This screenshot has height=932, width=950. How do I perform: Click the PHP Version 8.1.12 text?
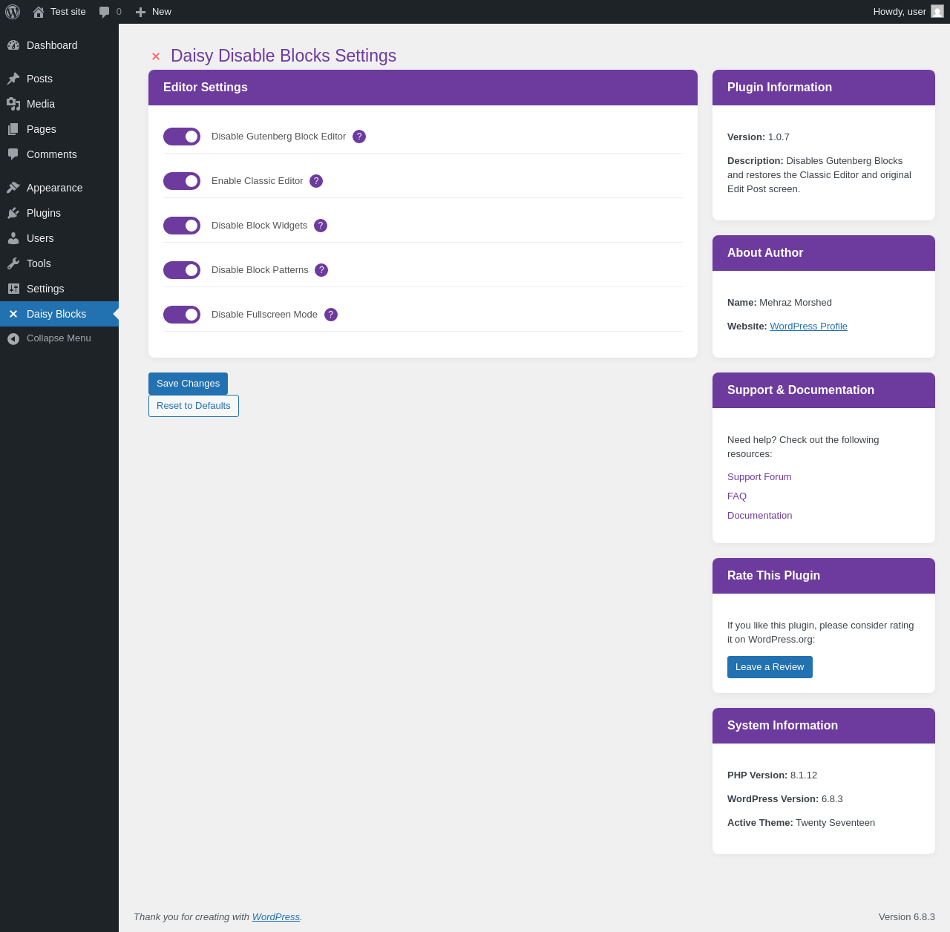pyautogui.click(x=772, y=775)
